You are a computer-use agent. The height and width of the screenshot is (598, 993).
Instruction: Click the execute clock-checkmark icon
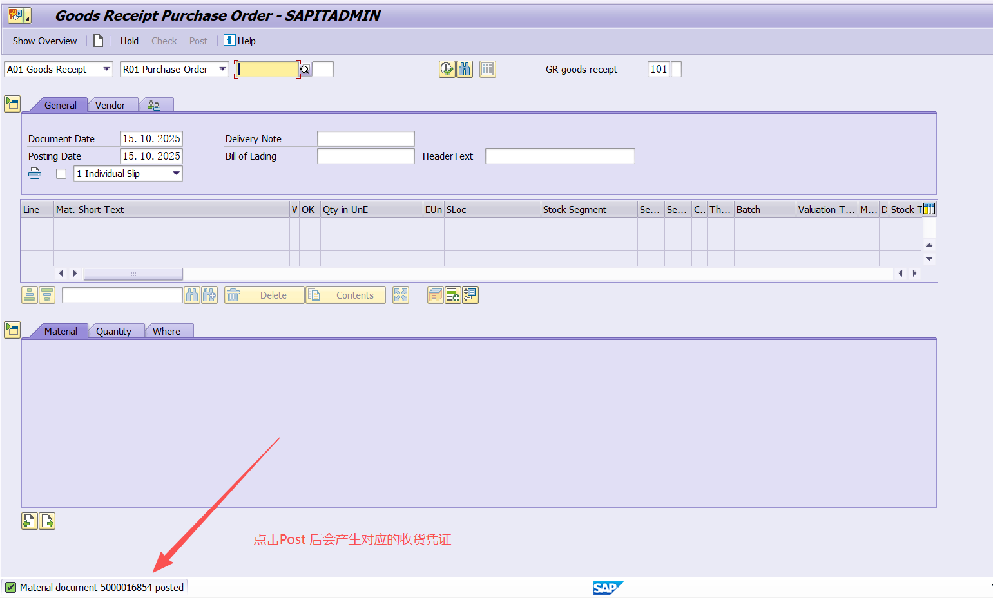pyautogui.click(x=447, y=69)
